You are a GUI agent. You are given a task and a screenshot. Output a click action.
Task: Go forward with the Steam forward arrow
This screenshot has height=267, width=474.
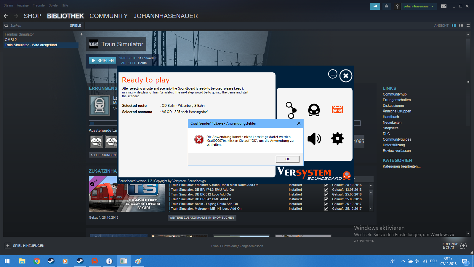16,16
